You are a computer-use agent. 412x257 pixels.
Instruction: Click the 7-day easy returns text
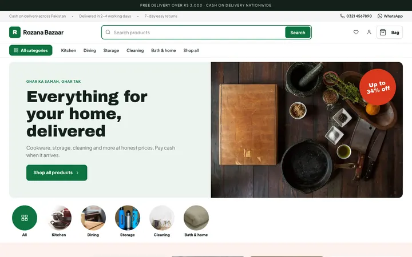[x=161, y=16]
